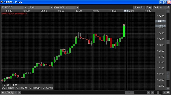Screen dimensions: 171x100
Task: Click the 1.3446 current price label
Action: tap(160, 26)
